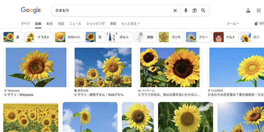Open the sunflower with bee on green background
The width and height of the screenshot is (264, 132).
point(185,117)
